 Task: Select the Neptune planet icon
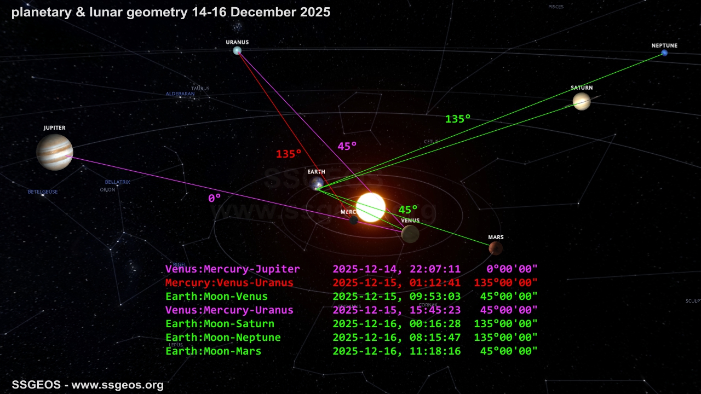tap(664, 53)
